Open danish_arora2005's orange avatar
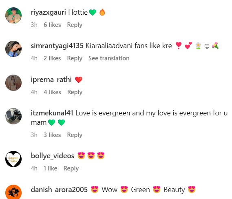232x199 pixels. click(13, 192)
